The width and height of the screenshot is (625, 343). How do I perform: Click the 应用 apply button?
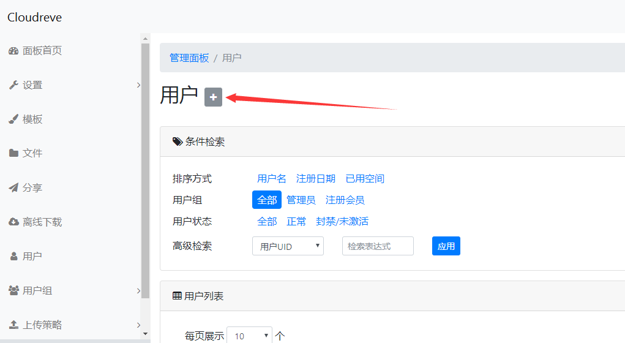(446, 246)
